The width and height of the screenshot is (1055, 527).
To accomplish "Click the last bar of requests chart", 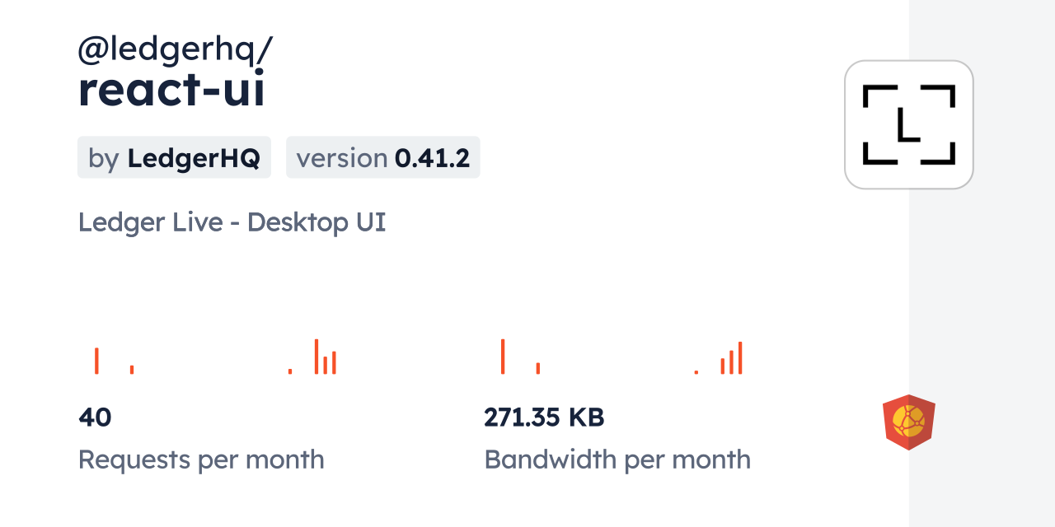I will click(334, 362).
